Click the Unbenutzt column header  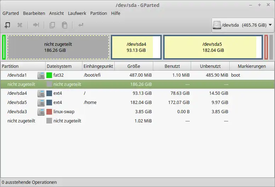tap(210, 66)
